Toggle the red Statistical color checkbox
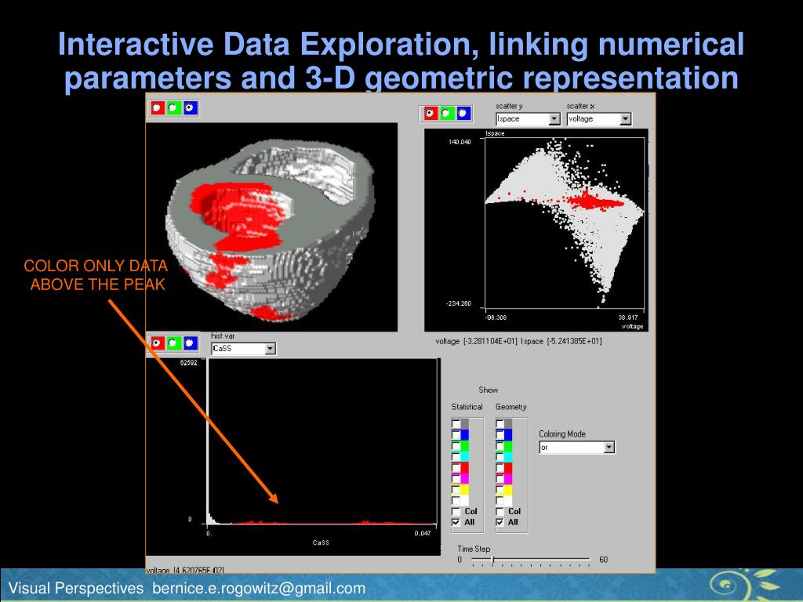The height and width of the screenshot is (602, 803). [x=456, y=468]
